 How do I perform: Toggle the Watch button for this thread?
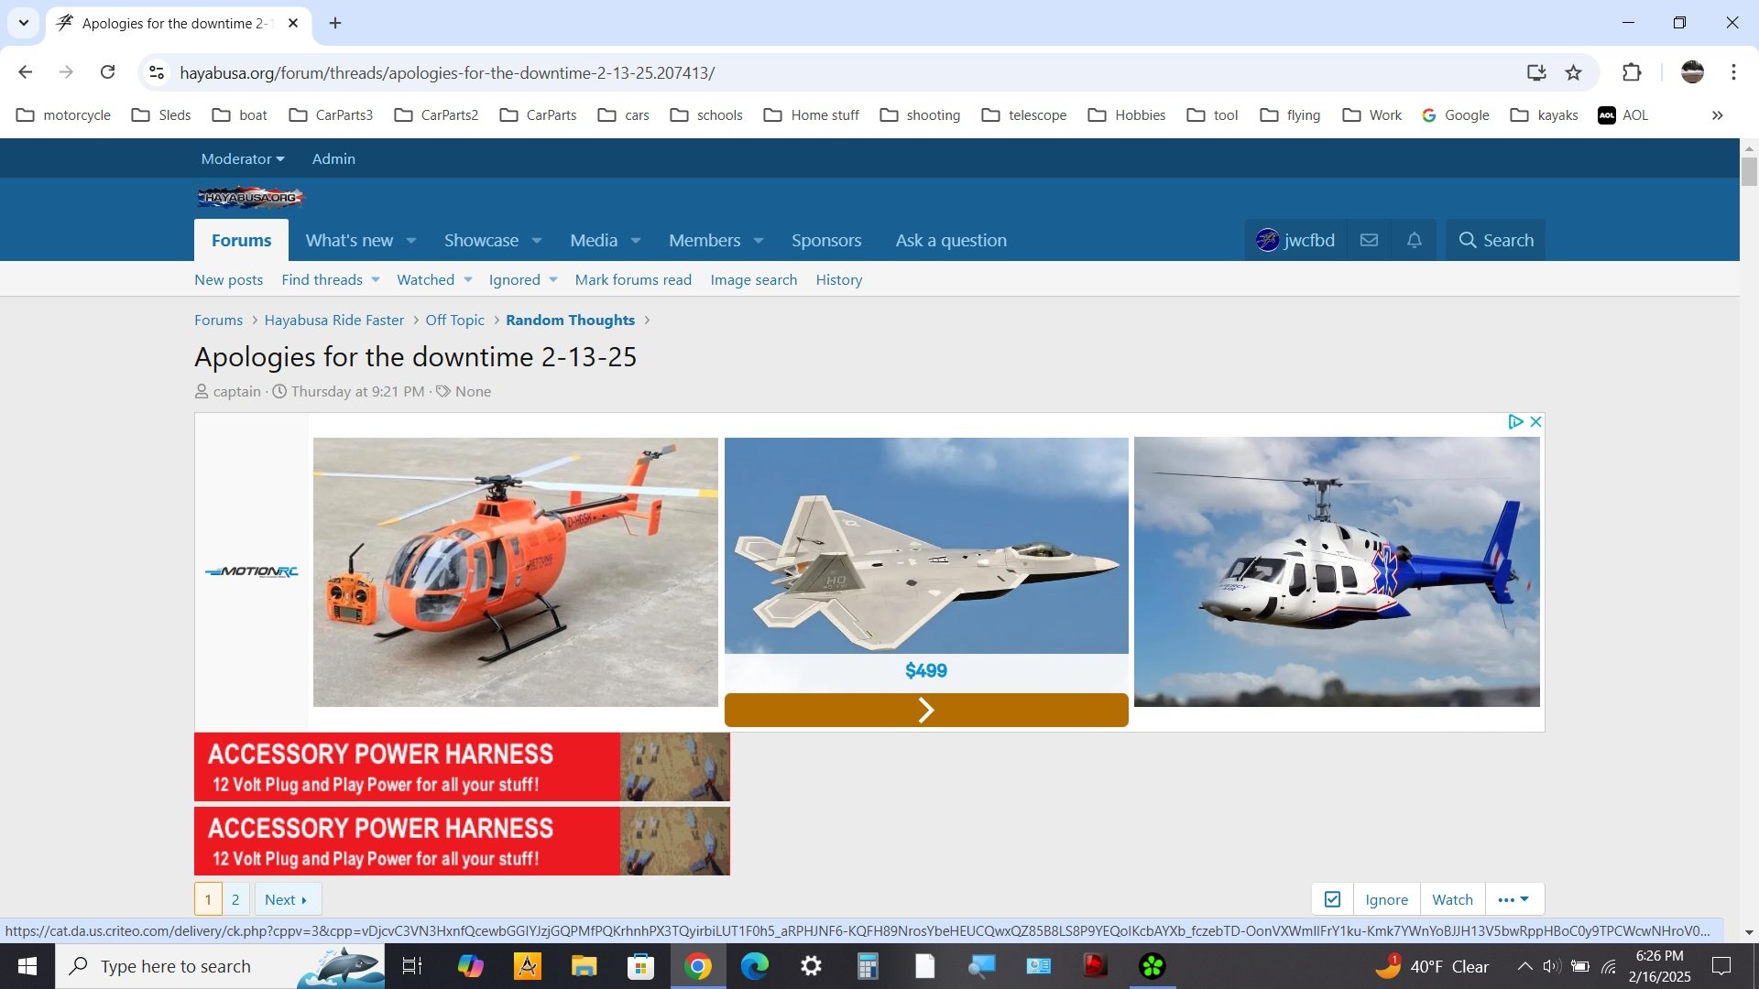click(x=1452, y=898)
